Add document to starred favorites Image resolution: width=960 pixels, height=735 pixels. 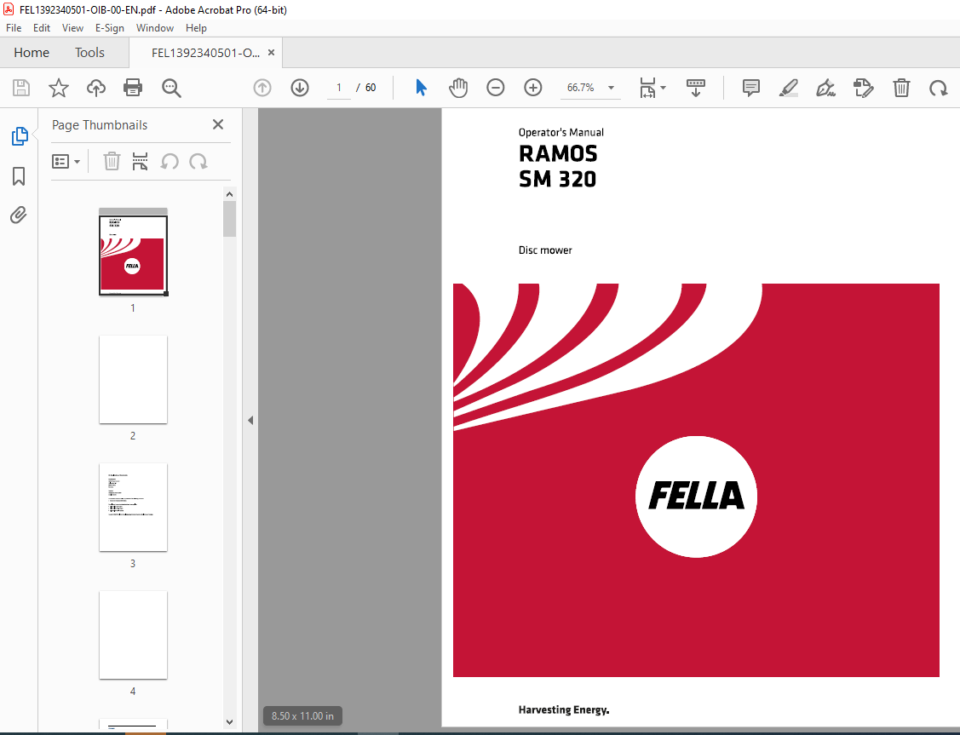59,88
